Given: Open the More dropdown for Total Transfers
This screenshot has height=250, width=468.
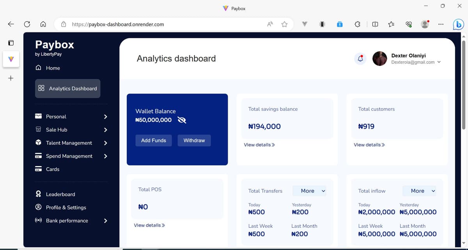Looking at the screenshot, I should tap(309, 191).
